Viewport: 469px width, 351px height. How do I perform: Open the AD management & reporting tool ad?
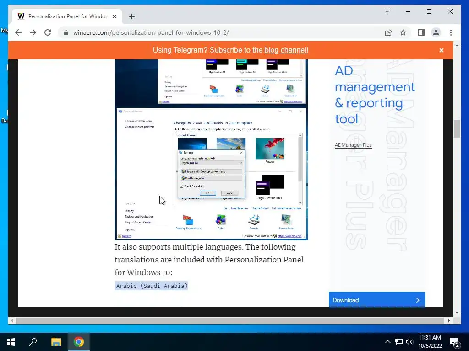(x=375, y=95)
